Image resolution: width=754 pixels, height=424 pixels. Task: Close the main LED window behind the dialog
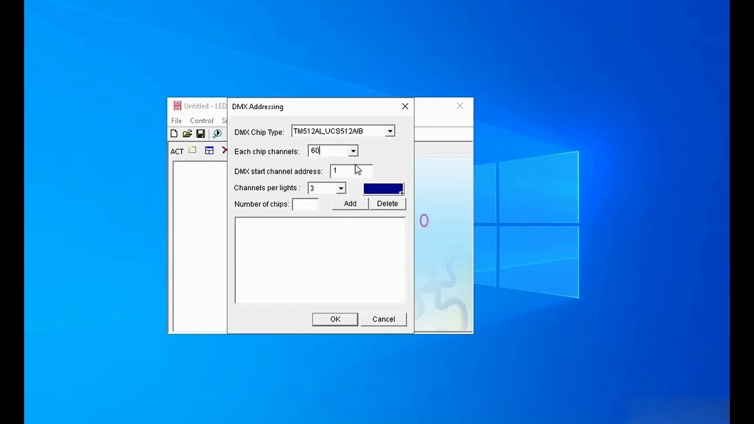pos(460,106)
